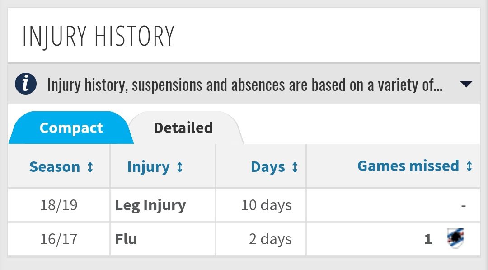
Task: Click the Injury History heading
Action: tap(98, 37)
